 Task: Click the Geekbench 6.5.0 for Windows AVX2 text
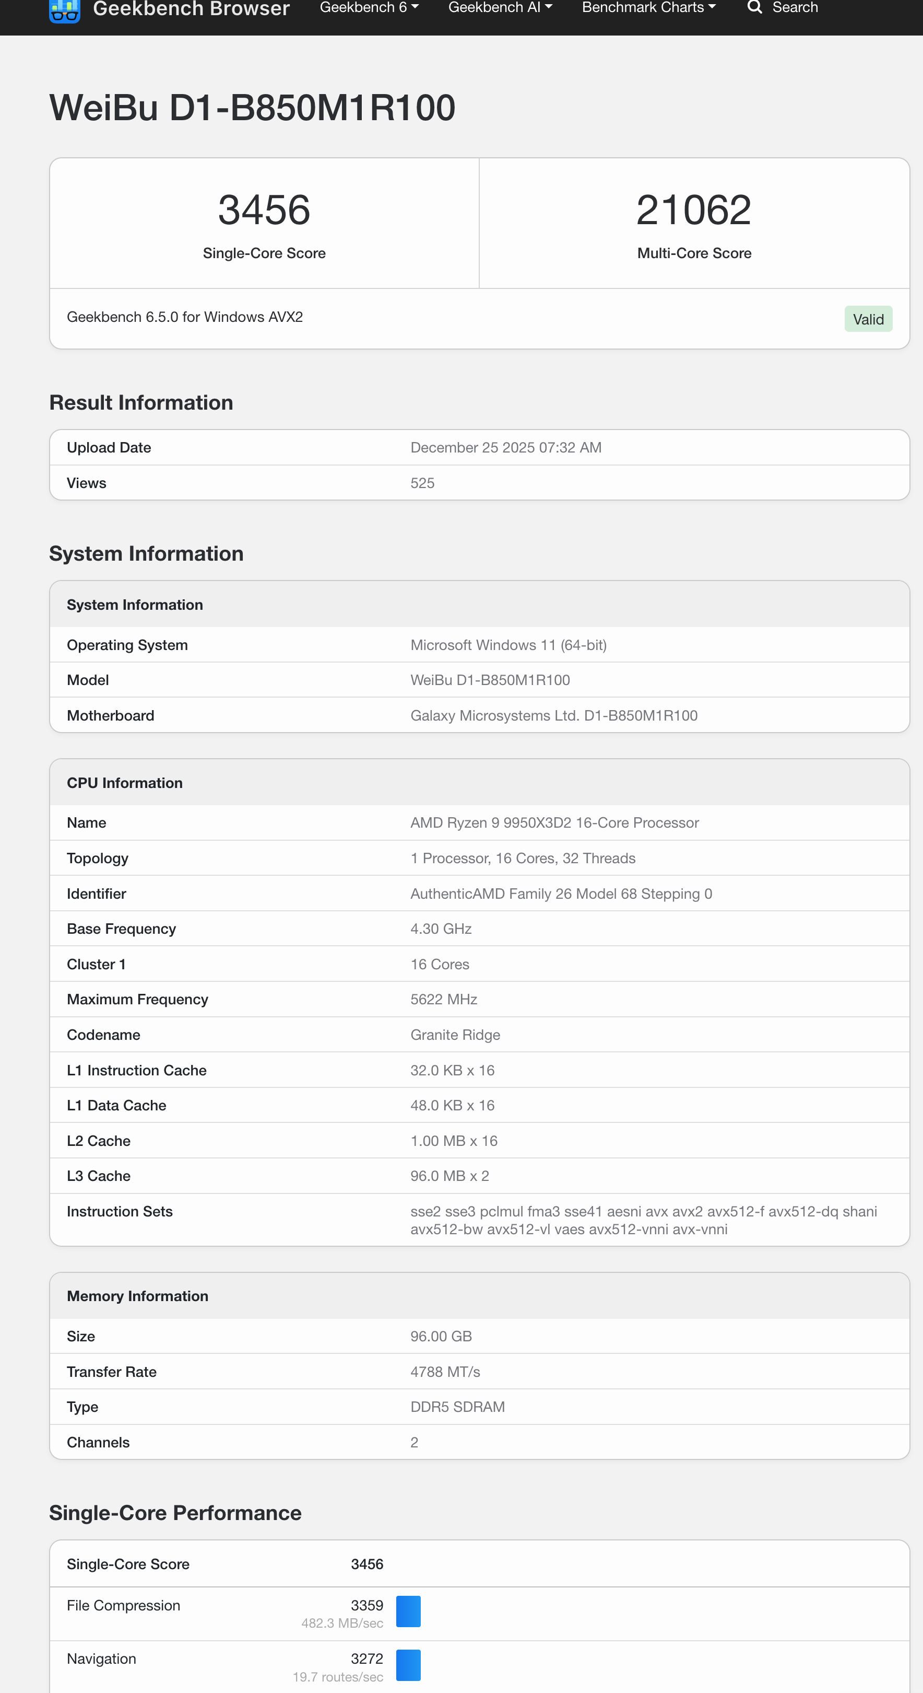[x=185, y=317]
